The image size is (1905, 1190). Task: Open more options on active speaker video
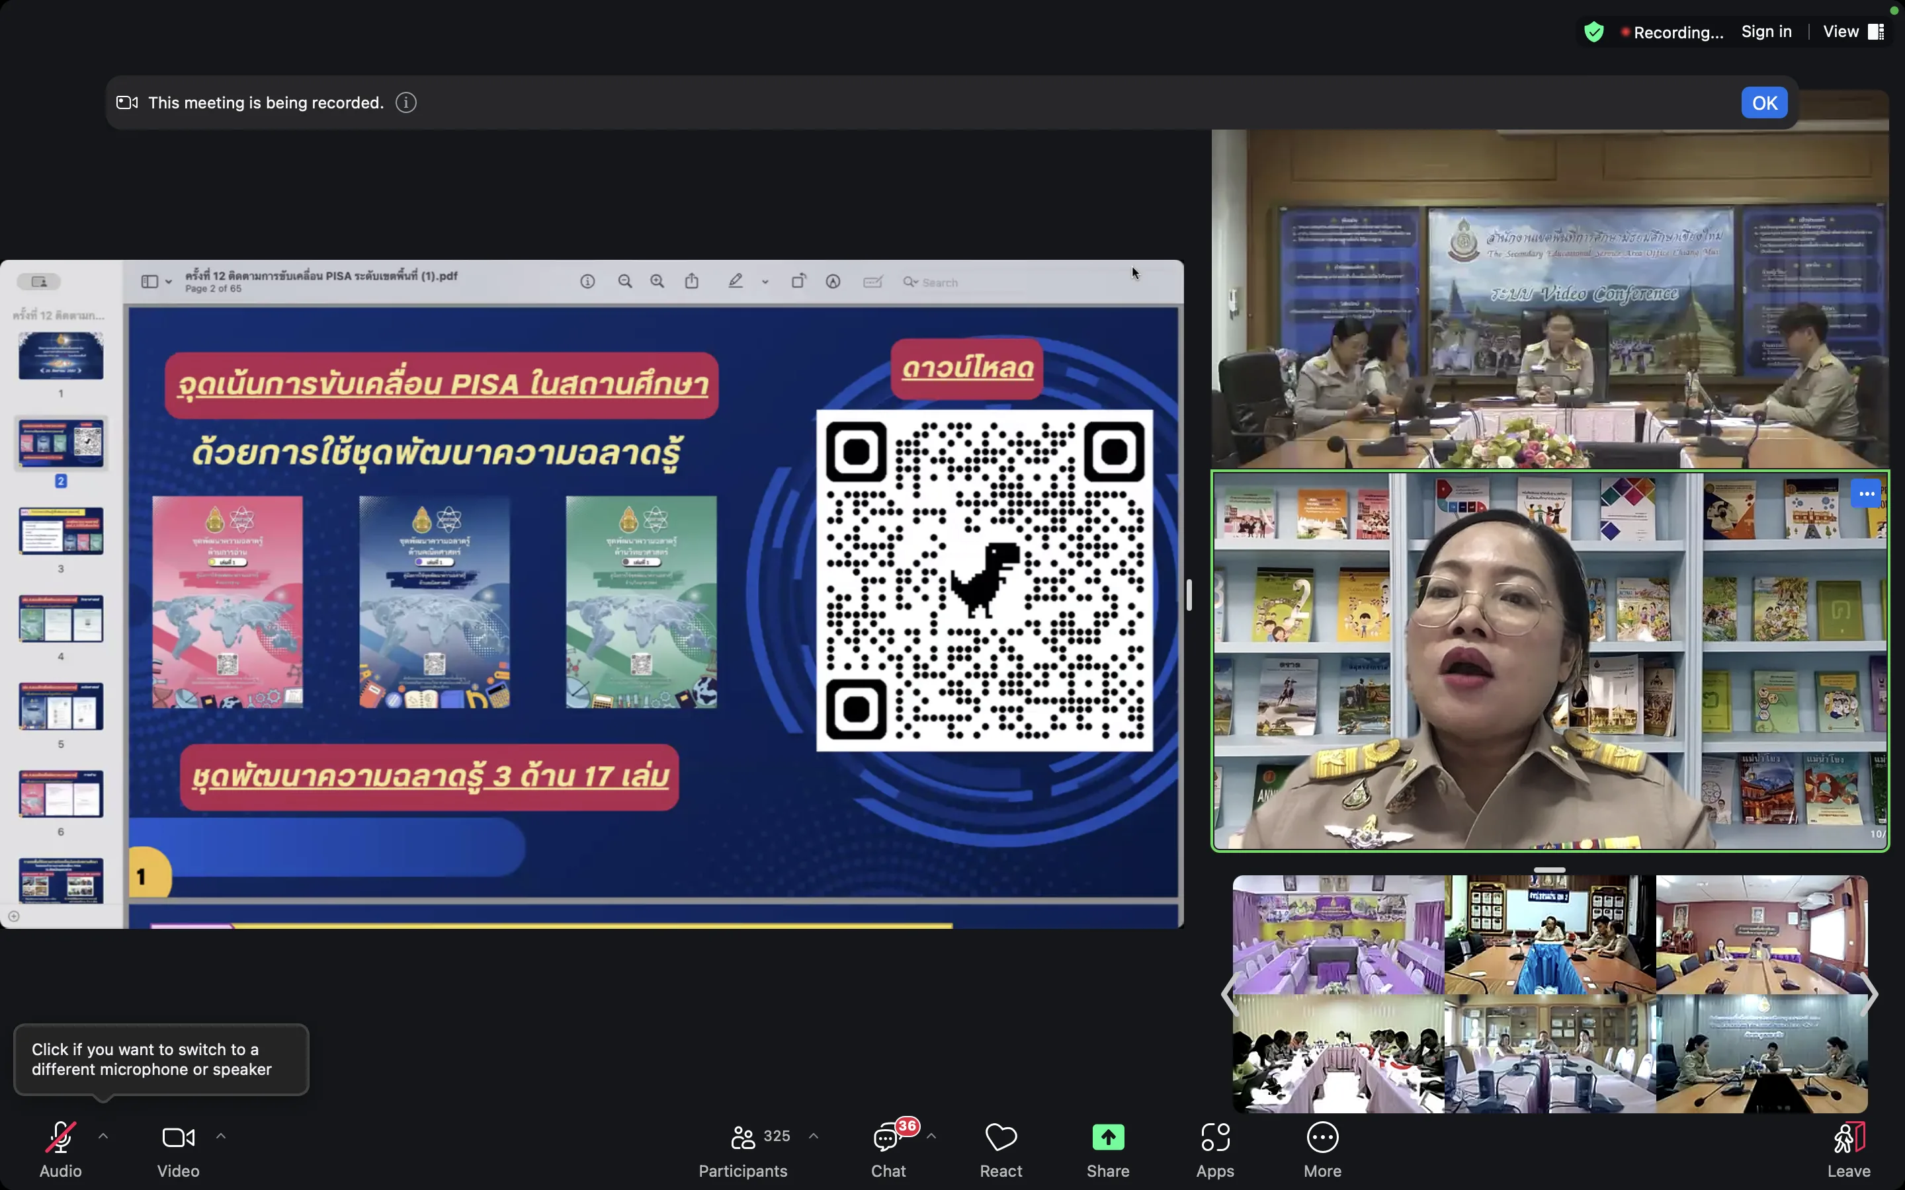pos(1865,495)
